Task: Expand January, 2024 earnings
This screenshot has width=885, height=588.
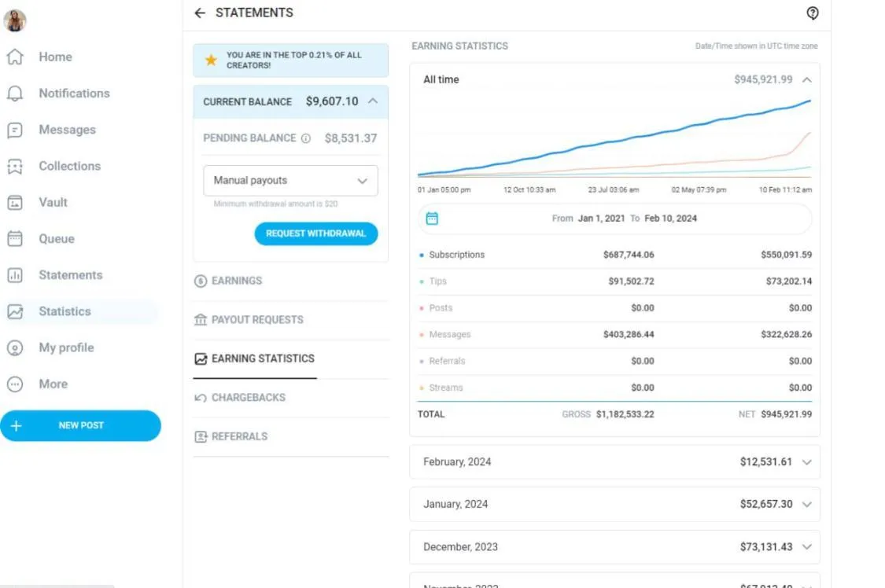Action: click(614, 504)
